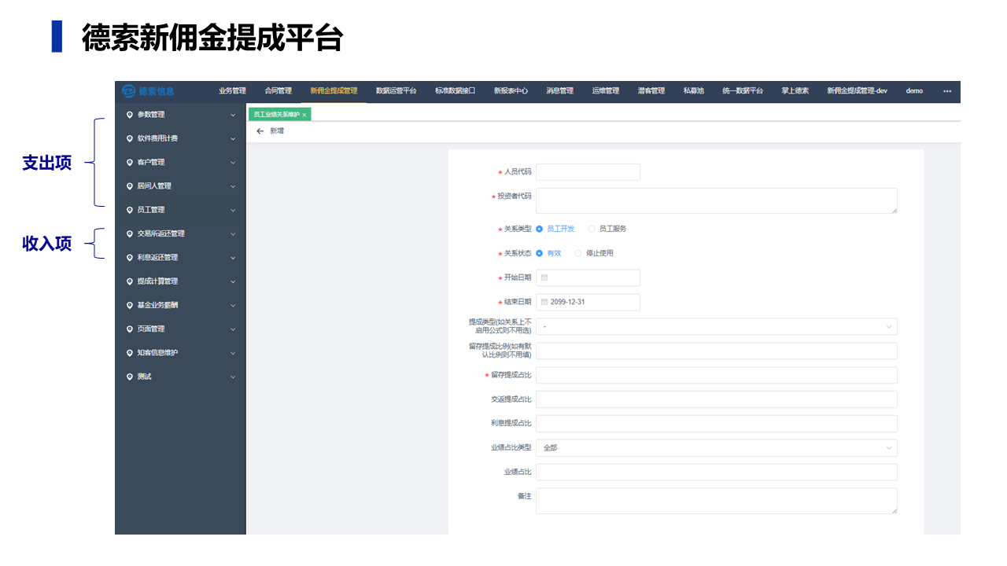Image resolution: width=1007 pixels, height=566 pixels.
Task: Click the back arrow beside 新增
Action: pos(260,131)
